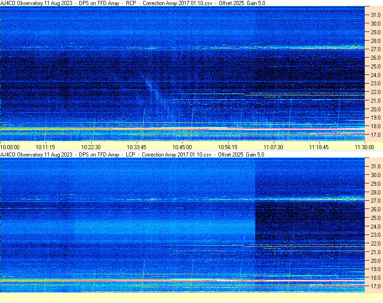Pick the 23.0 frequency label on LCP chart
383x303 pixels.
pyautogui.click(x=376, y=235)
